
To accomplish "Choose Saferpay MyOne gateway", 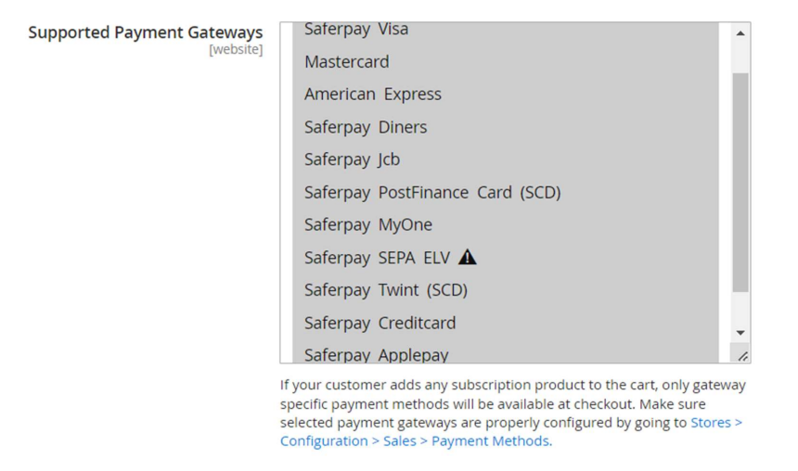I will 368,225.
